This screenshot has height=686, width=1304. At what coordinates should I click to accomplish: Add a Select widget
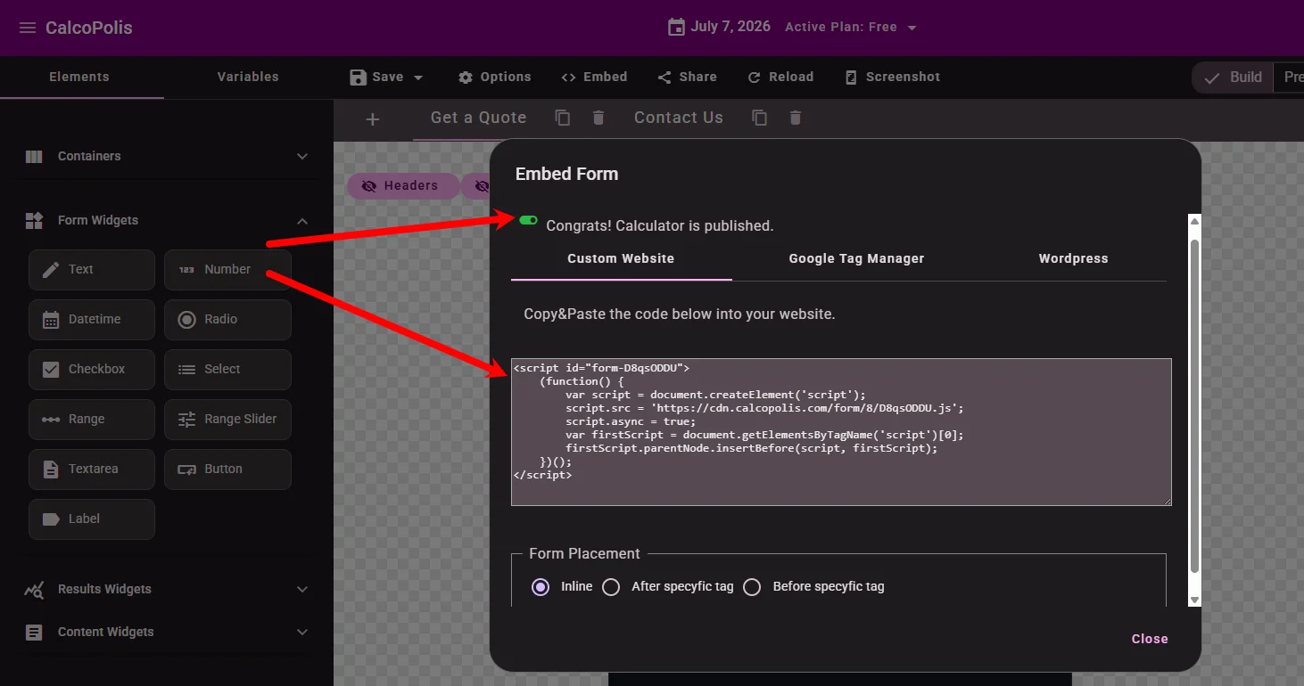tap(227, 369)
